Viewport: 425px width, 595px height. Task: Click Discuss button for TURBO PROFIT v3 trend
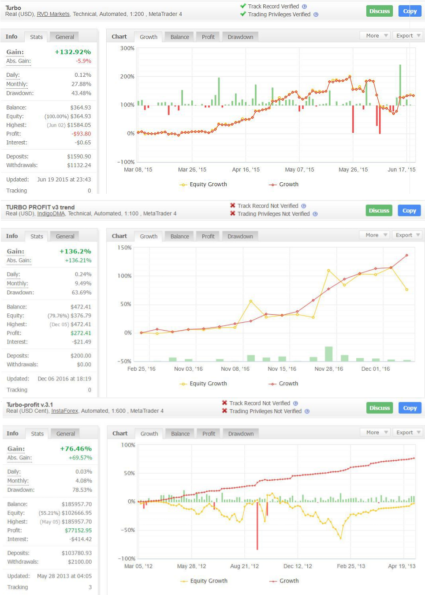379,211
